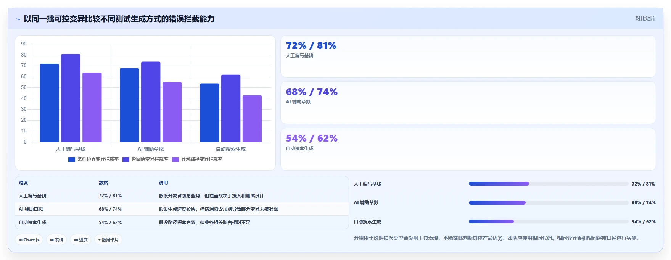Select the table cell 72% / 81%
This screenshot has height=260, width=671.
110,196
